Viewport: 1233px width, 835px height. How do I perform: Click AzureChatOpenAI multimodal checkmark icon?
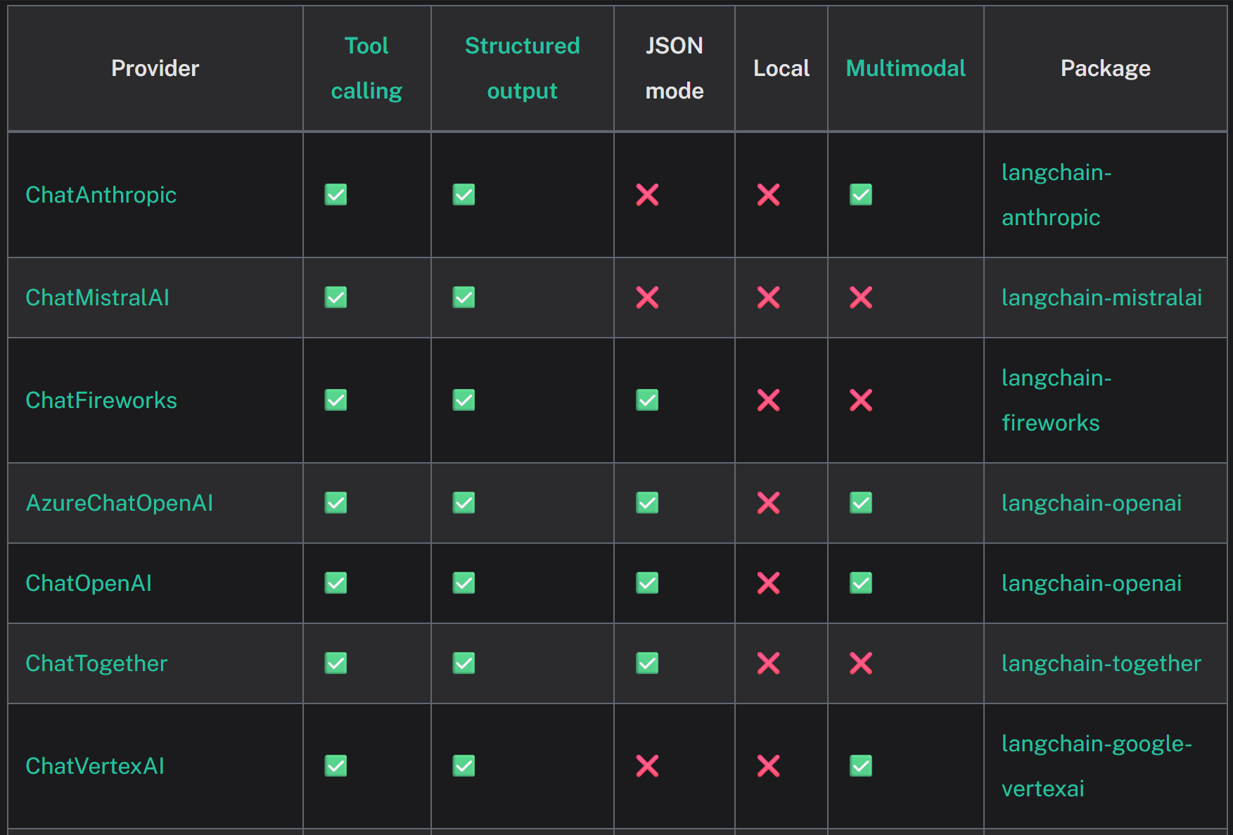tap(861, 503)
